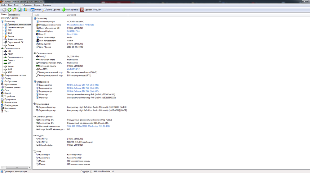Open Driver Updates from the toolbar
This screenshot has width=310, height=173.
click(x=51, y=10)
